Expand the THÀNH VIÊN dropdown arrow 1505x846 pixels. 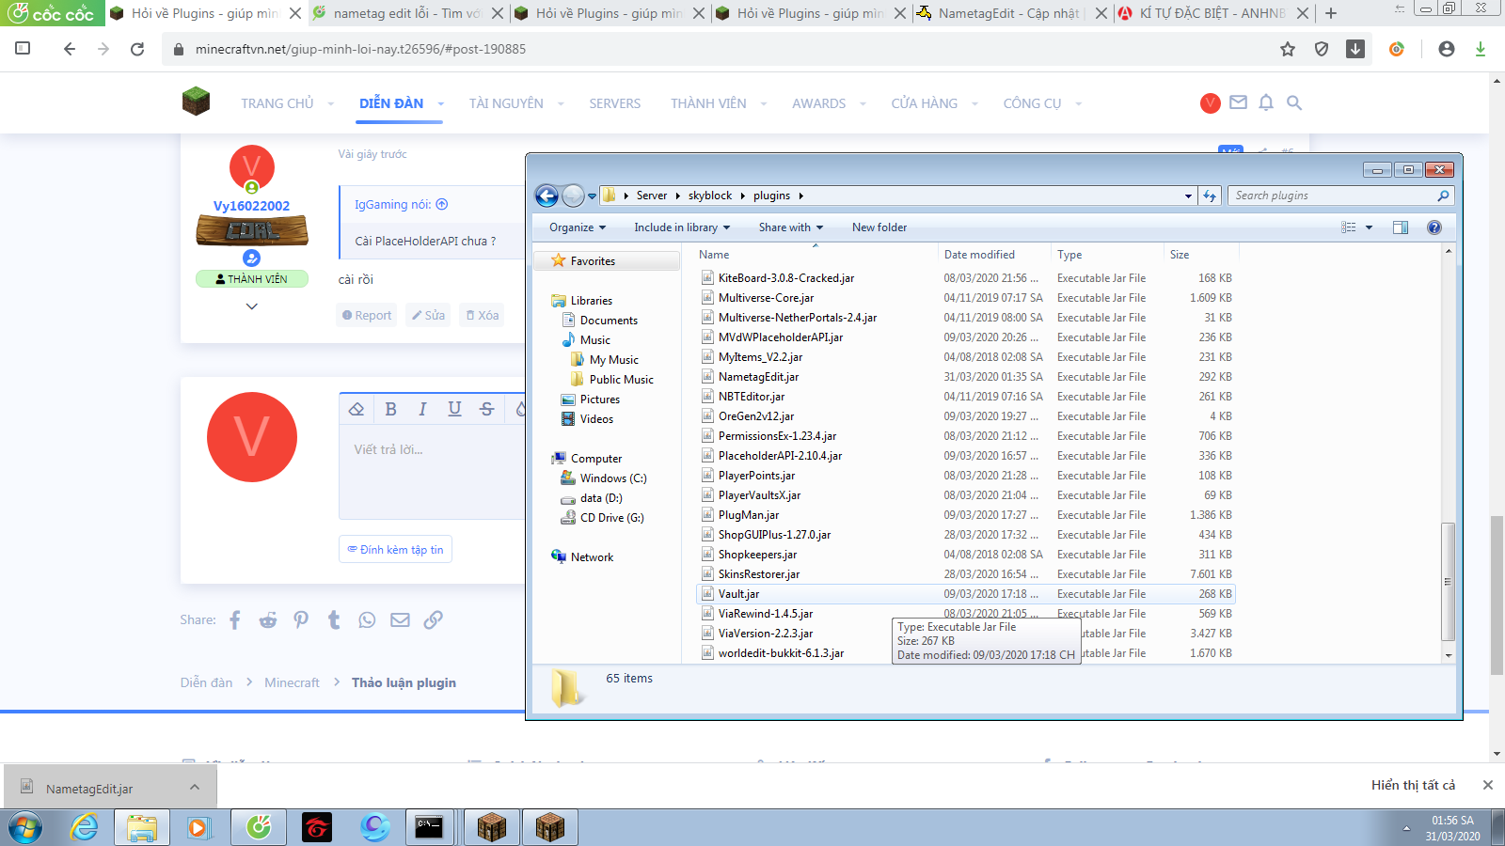pos(764,104)
